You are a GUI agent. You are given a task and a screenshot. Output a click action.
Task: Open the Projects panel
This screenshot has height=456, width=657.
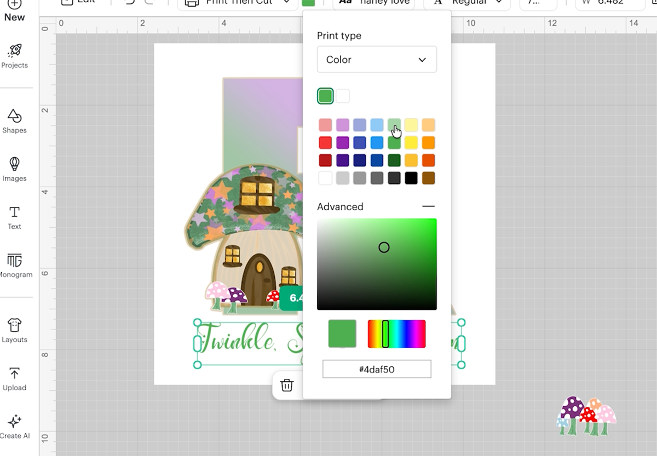(14, 56)
